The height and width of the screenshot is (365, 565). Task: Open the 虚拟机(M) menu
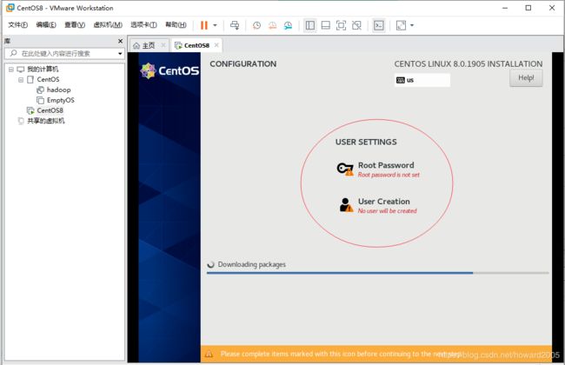click(108, 25)
